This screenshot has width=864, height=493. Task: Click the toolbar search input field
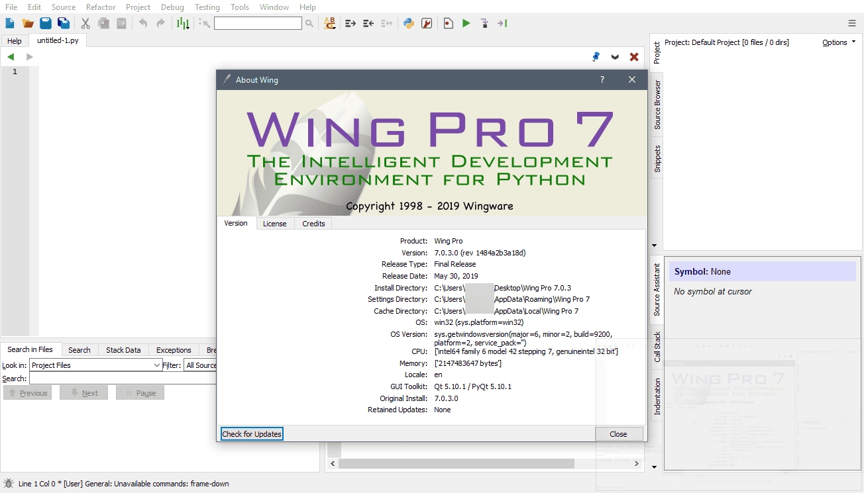click(x=258, y=23)
